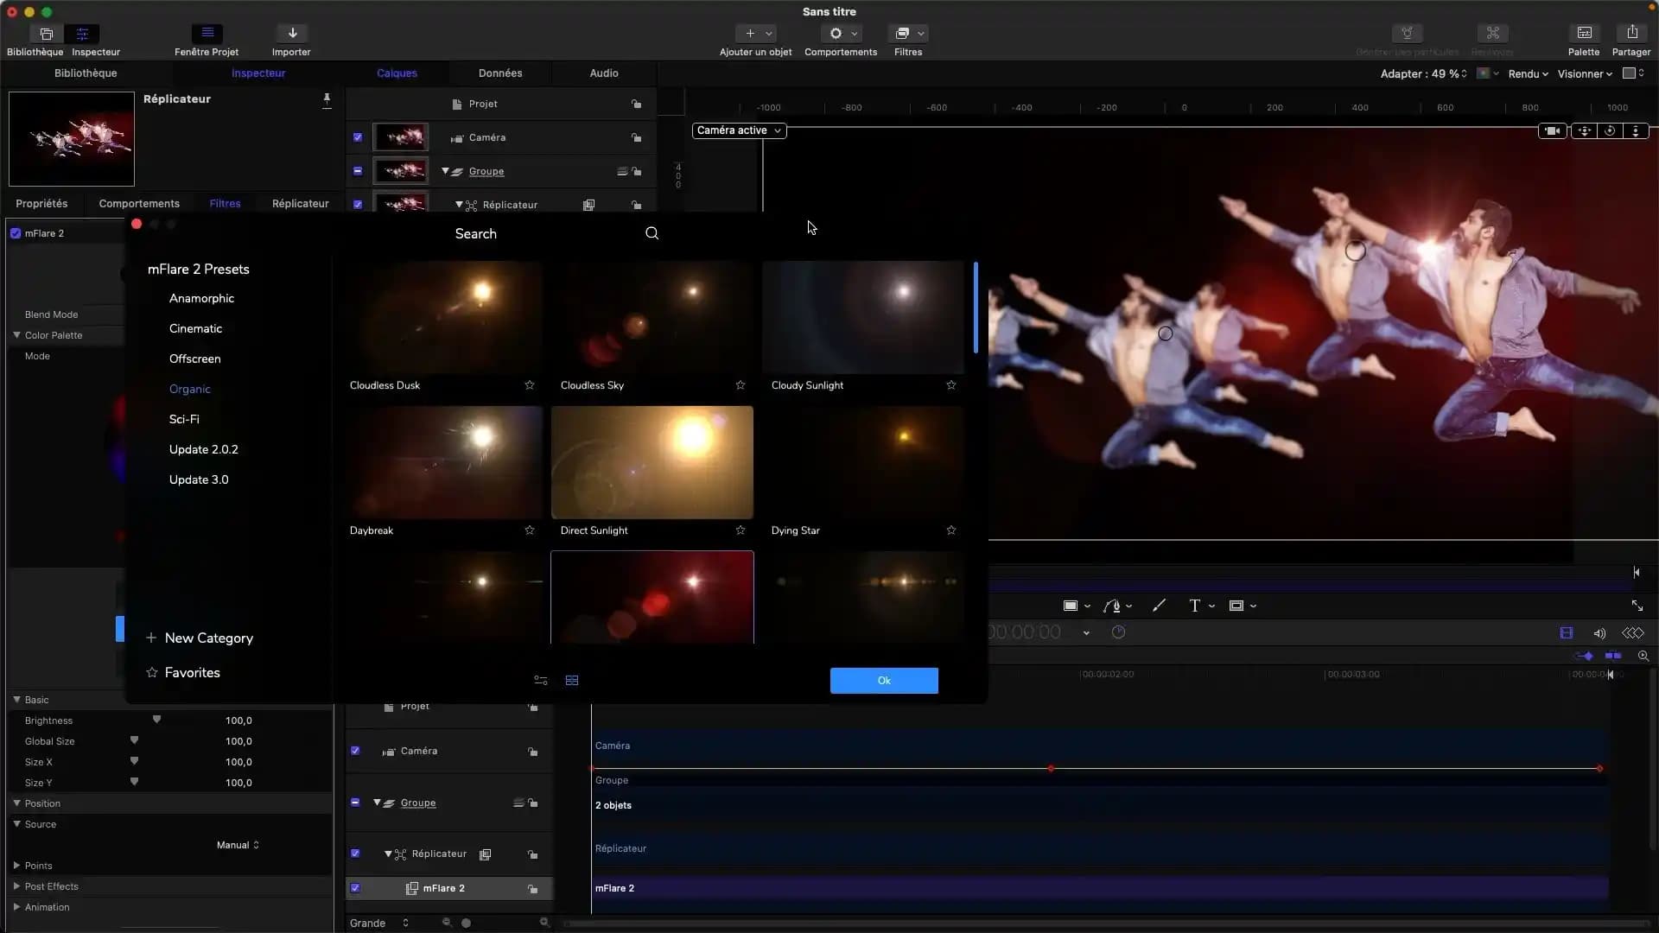
Task: Star the Direct Sunlight preset as favorite
Action: (x=740, y=530)
